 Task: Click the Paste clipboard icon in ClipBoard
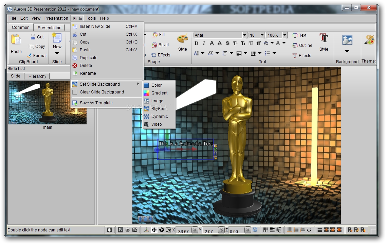(16, 39)
